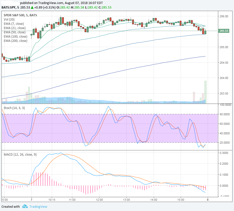Click the 5:00 time axis label
Screen dimensions: 234x211
5,200
